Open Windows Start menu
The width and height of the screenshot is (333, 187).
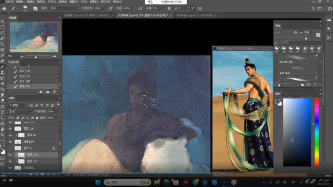point(98,182)
